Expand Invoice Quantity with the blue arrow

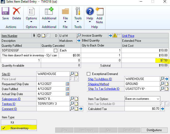click(110, 36)
